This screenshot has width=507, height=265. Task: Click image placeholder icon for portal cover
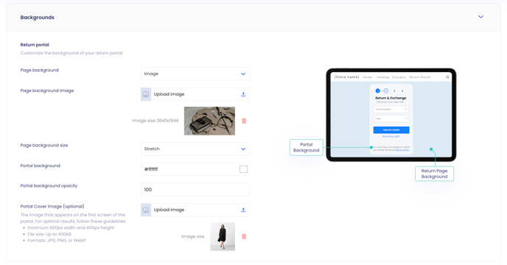click(146, 210)
